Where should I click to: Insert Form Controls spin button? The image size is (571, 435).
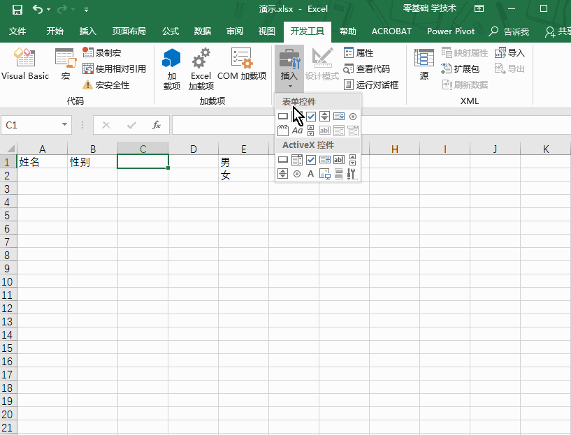point(324,117)
